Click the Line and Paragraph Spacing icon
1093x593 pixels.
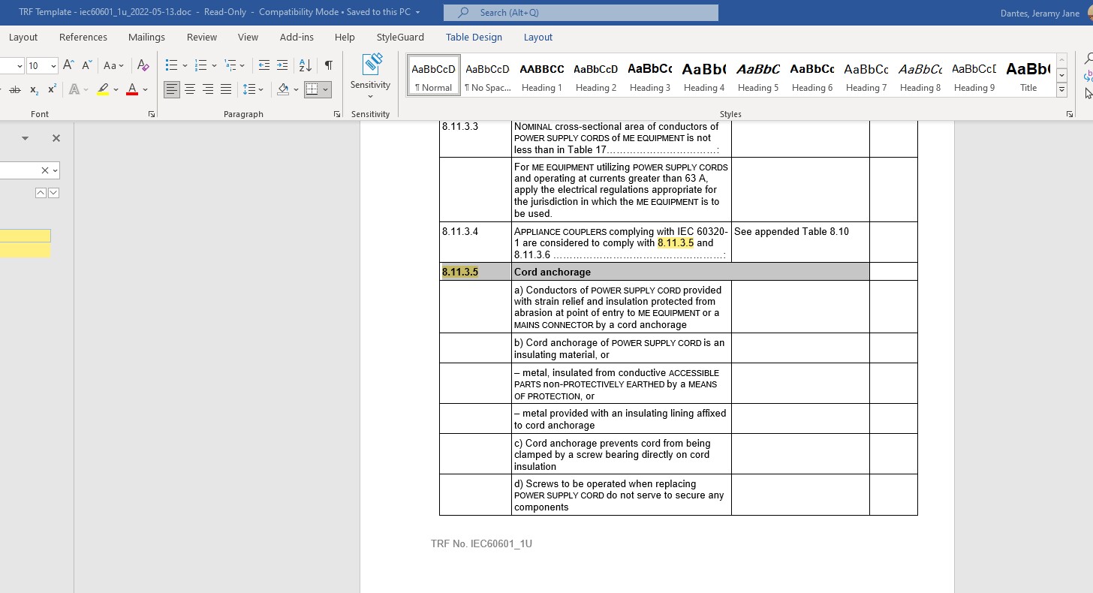(x=248, y=89)
